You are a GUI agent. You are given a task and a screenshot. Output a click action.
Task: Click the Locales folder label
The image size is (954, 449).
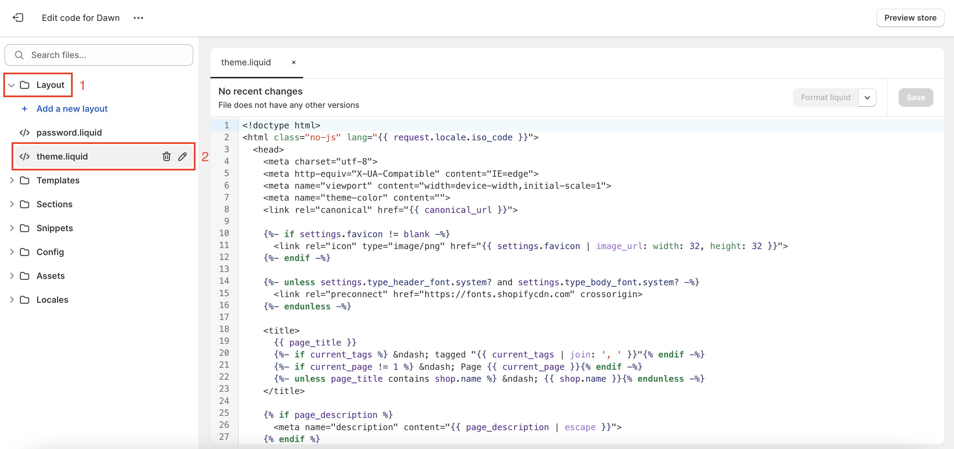pyautogui.click(x=52, y=299)
